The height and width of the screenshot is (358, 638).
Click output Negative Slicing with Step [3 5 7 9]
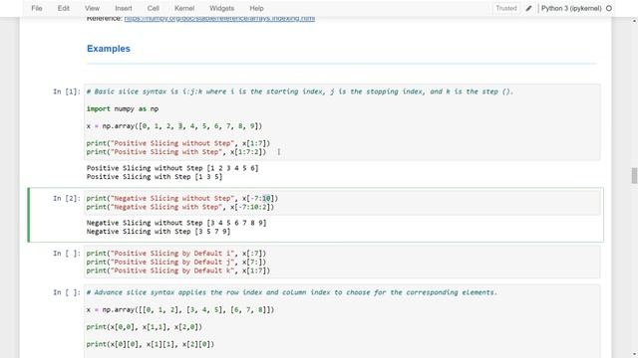(159, 232)
